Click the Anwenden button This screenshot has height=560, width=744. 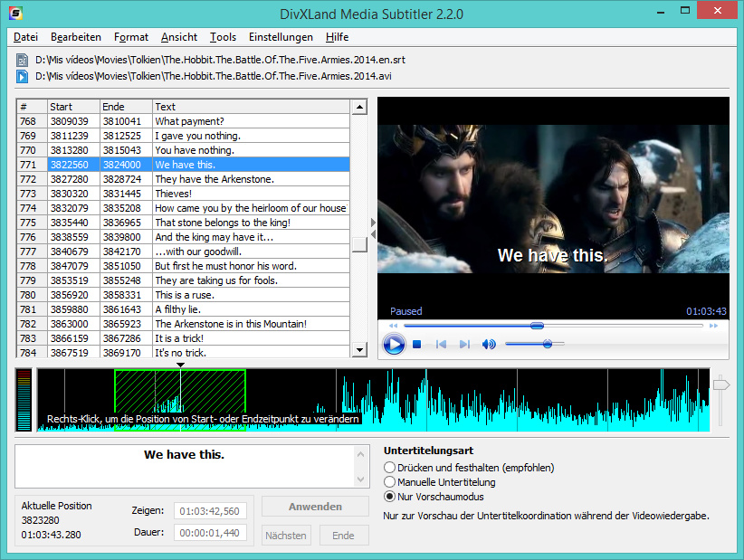pos(315,507)
